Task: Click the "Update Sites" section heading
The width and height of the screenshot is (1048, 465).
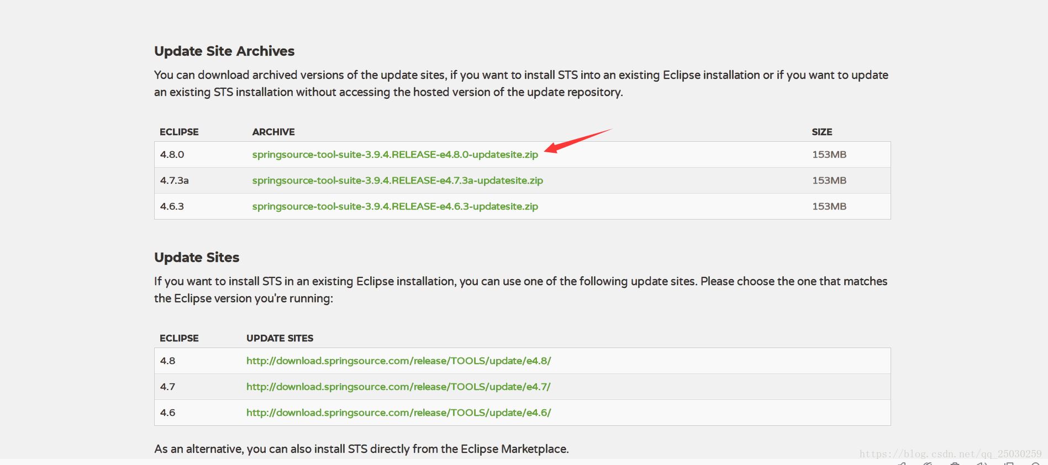Action: [x=197, y=258]
